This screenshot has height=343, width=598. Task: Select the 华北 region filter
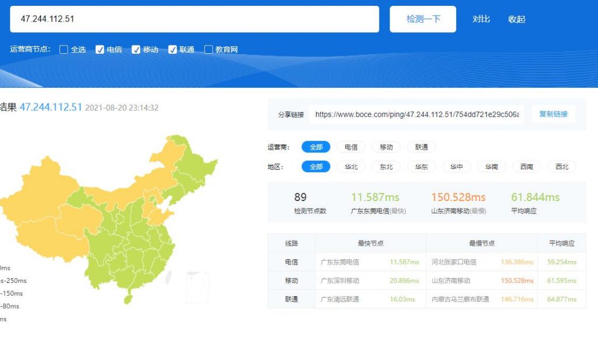[x=351, y=167]
